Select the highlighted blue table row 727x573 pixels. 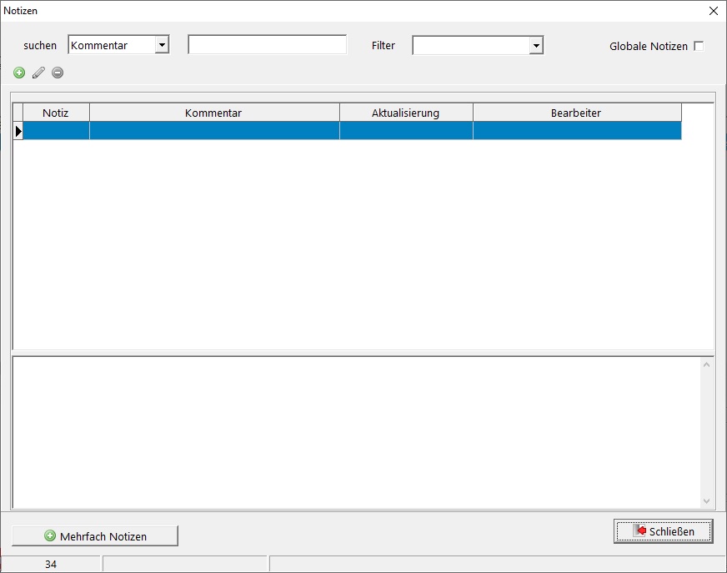click(x=352, y=131)
